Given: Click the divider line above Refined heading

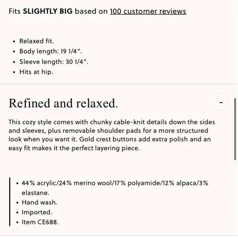Looking at the screenshot, I should [118, 84].
